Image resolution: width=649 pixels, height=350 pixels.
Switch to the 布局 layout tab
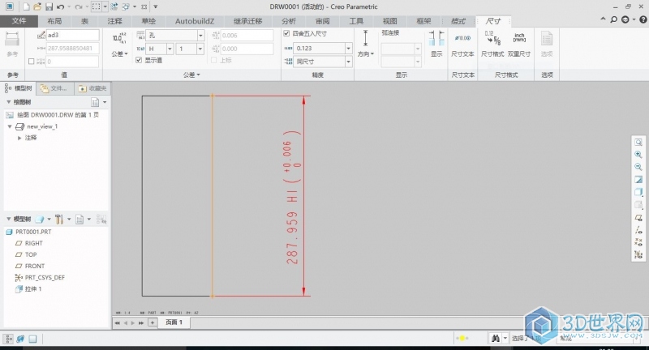[54, 21]
